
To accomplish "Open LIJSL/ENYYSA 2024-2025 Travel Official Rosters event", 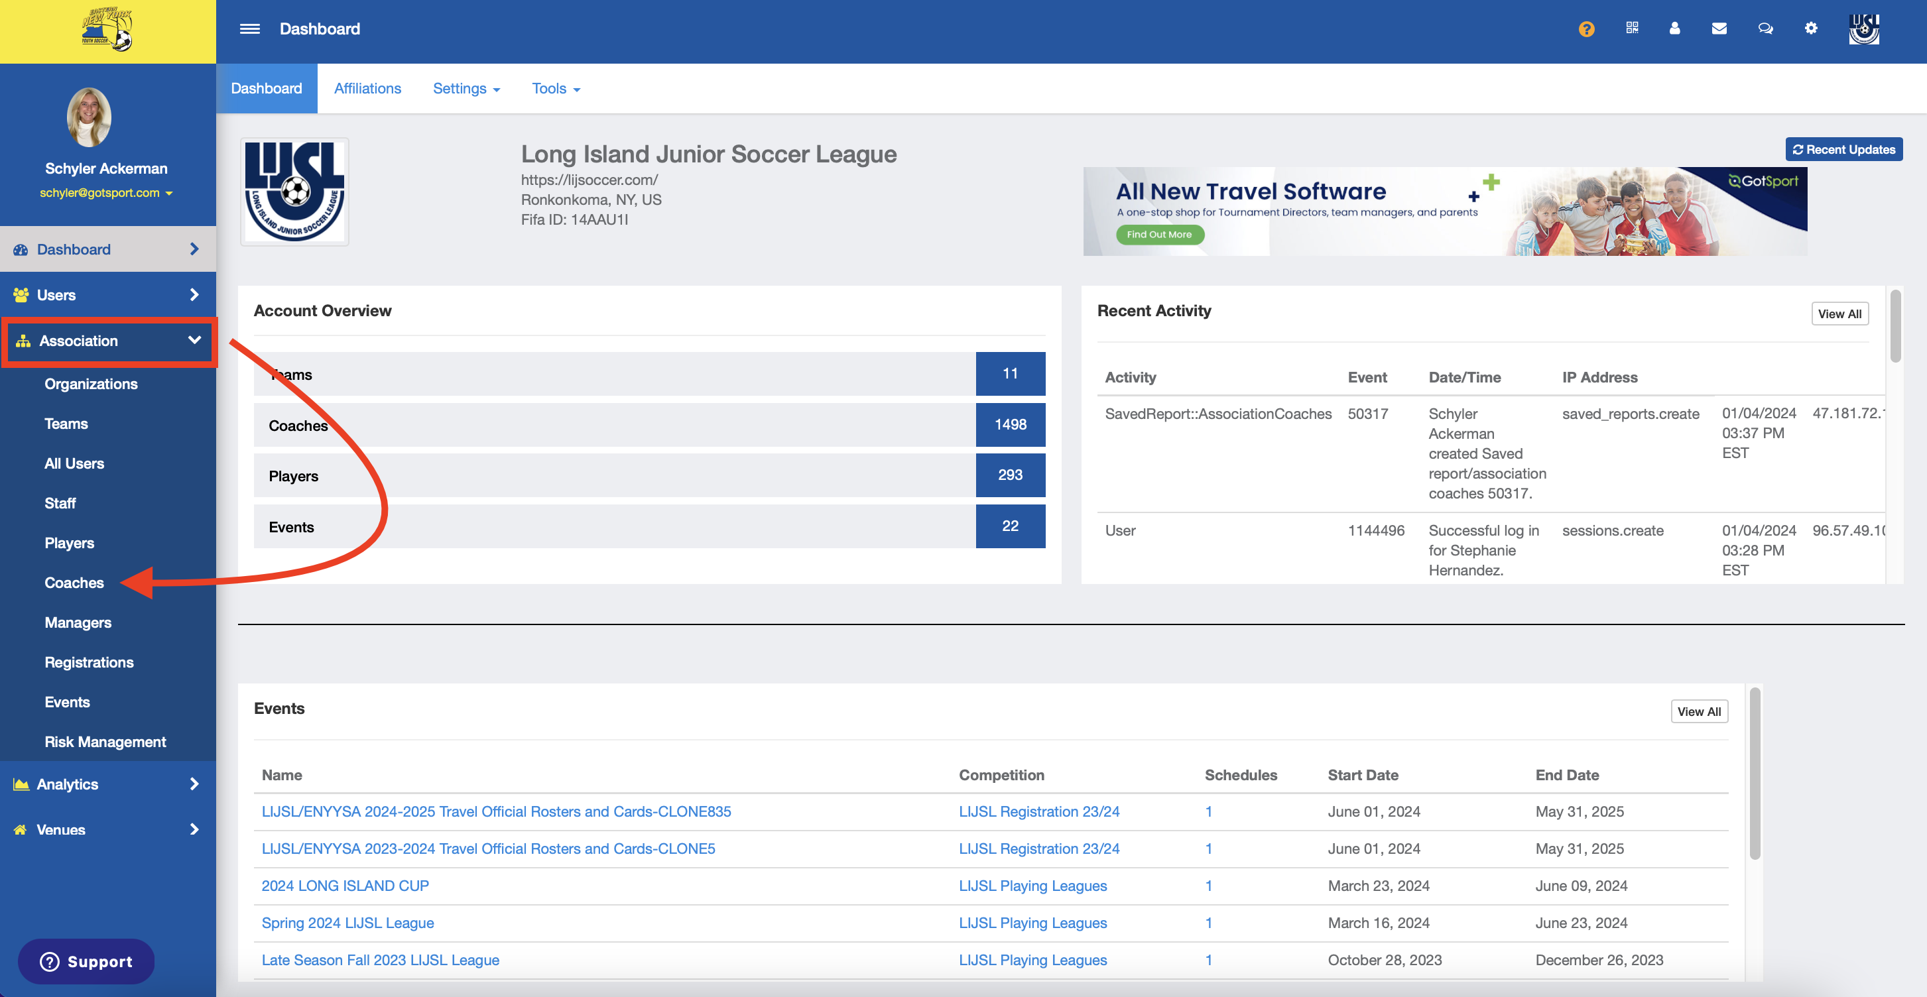I will (496, 811).
